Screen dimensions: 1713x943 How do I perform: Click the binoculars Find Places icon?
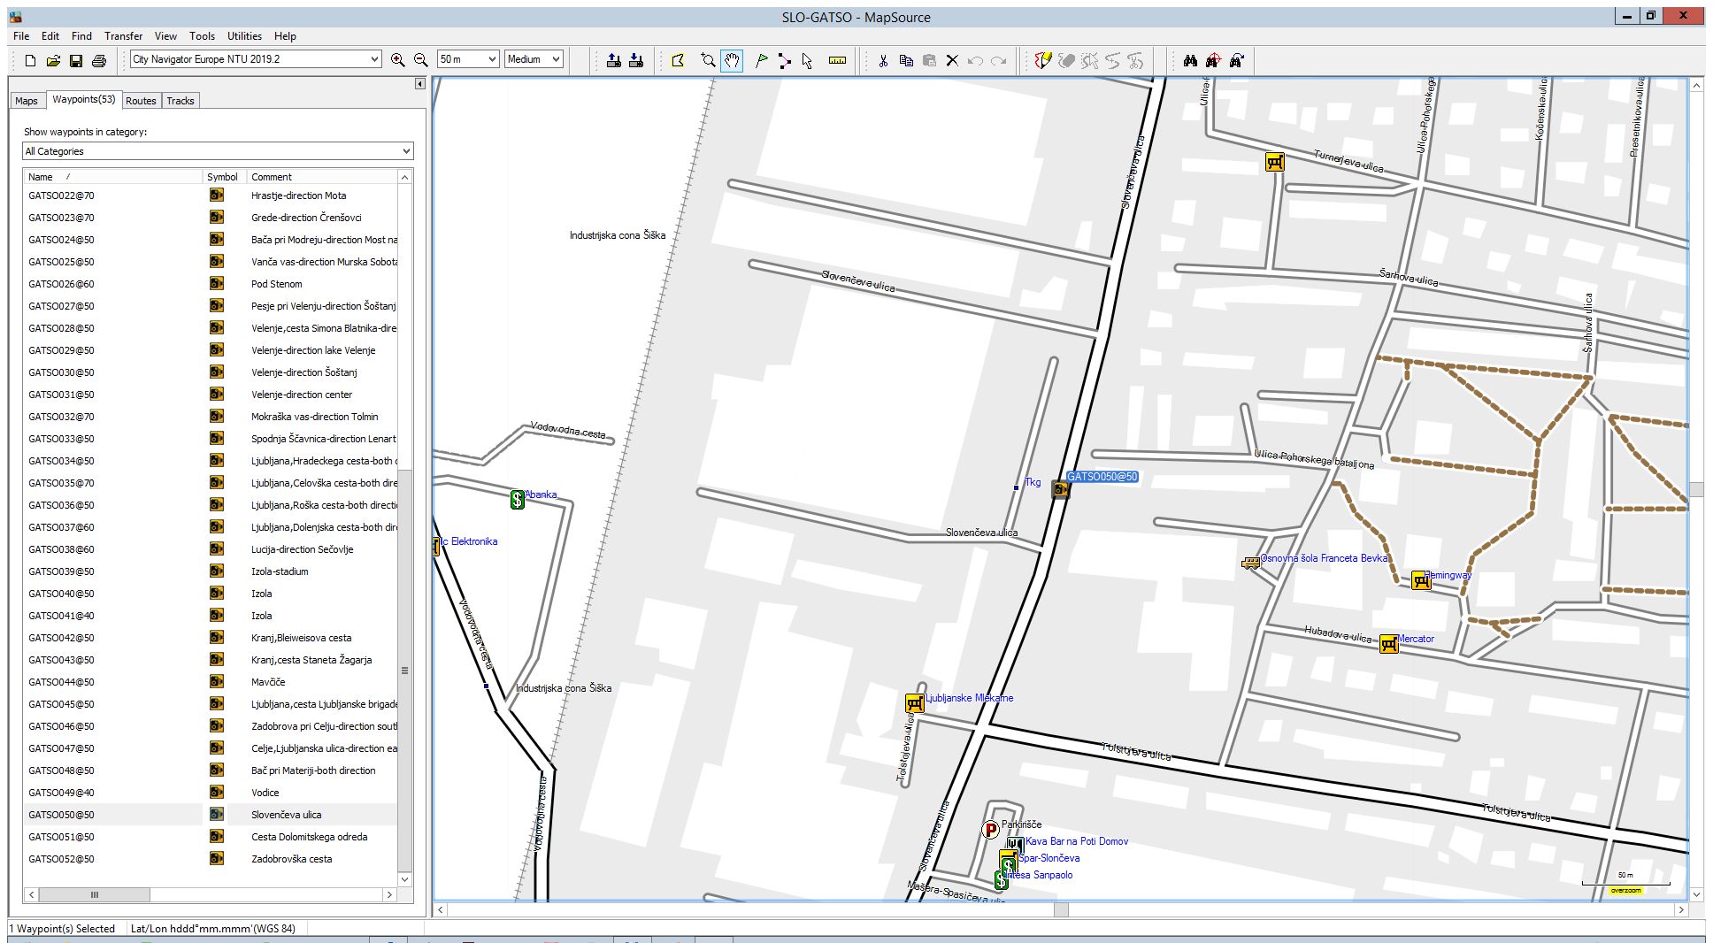point(1190,60)
